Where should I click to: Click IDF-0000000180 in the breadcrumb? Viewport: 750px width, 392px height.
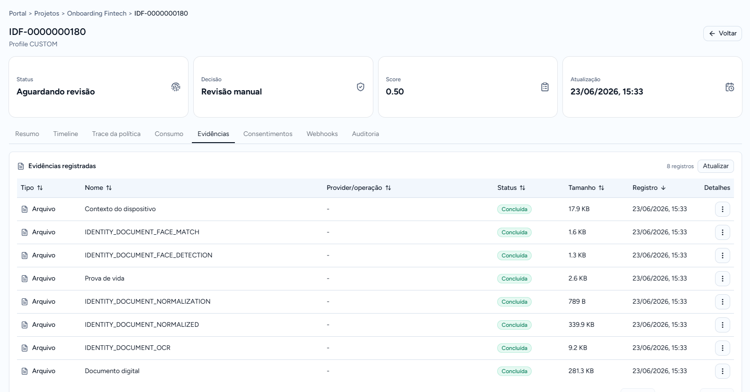click(161, 14)
